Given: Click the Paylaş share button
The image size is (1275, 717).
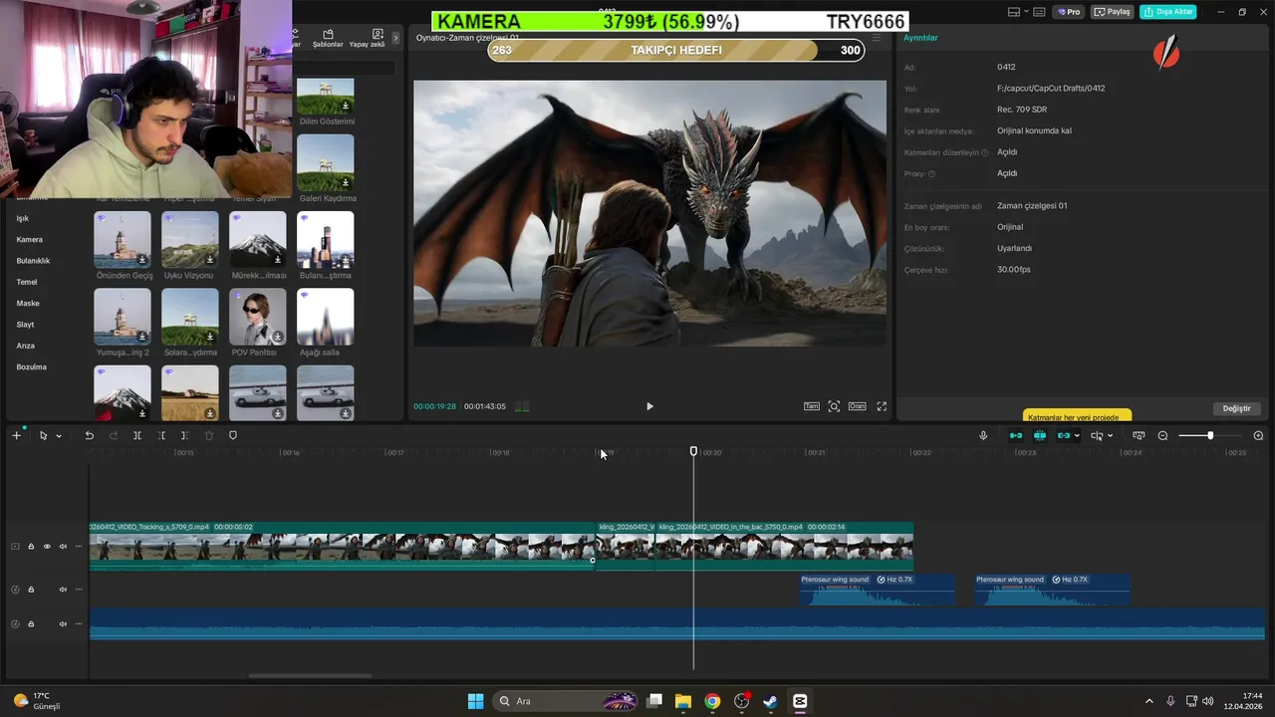Looking at the screenshot, I should coord(1113,12).
